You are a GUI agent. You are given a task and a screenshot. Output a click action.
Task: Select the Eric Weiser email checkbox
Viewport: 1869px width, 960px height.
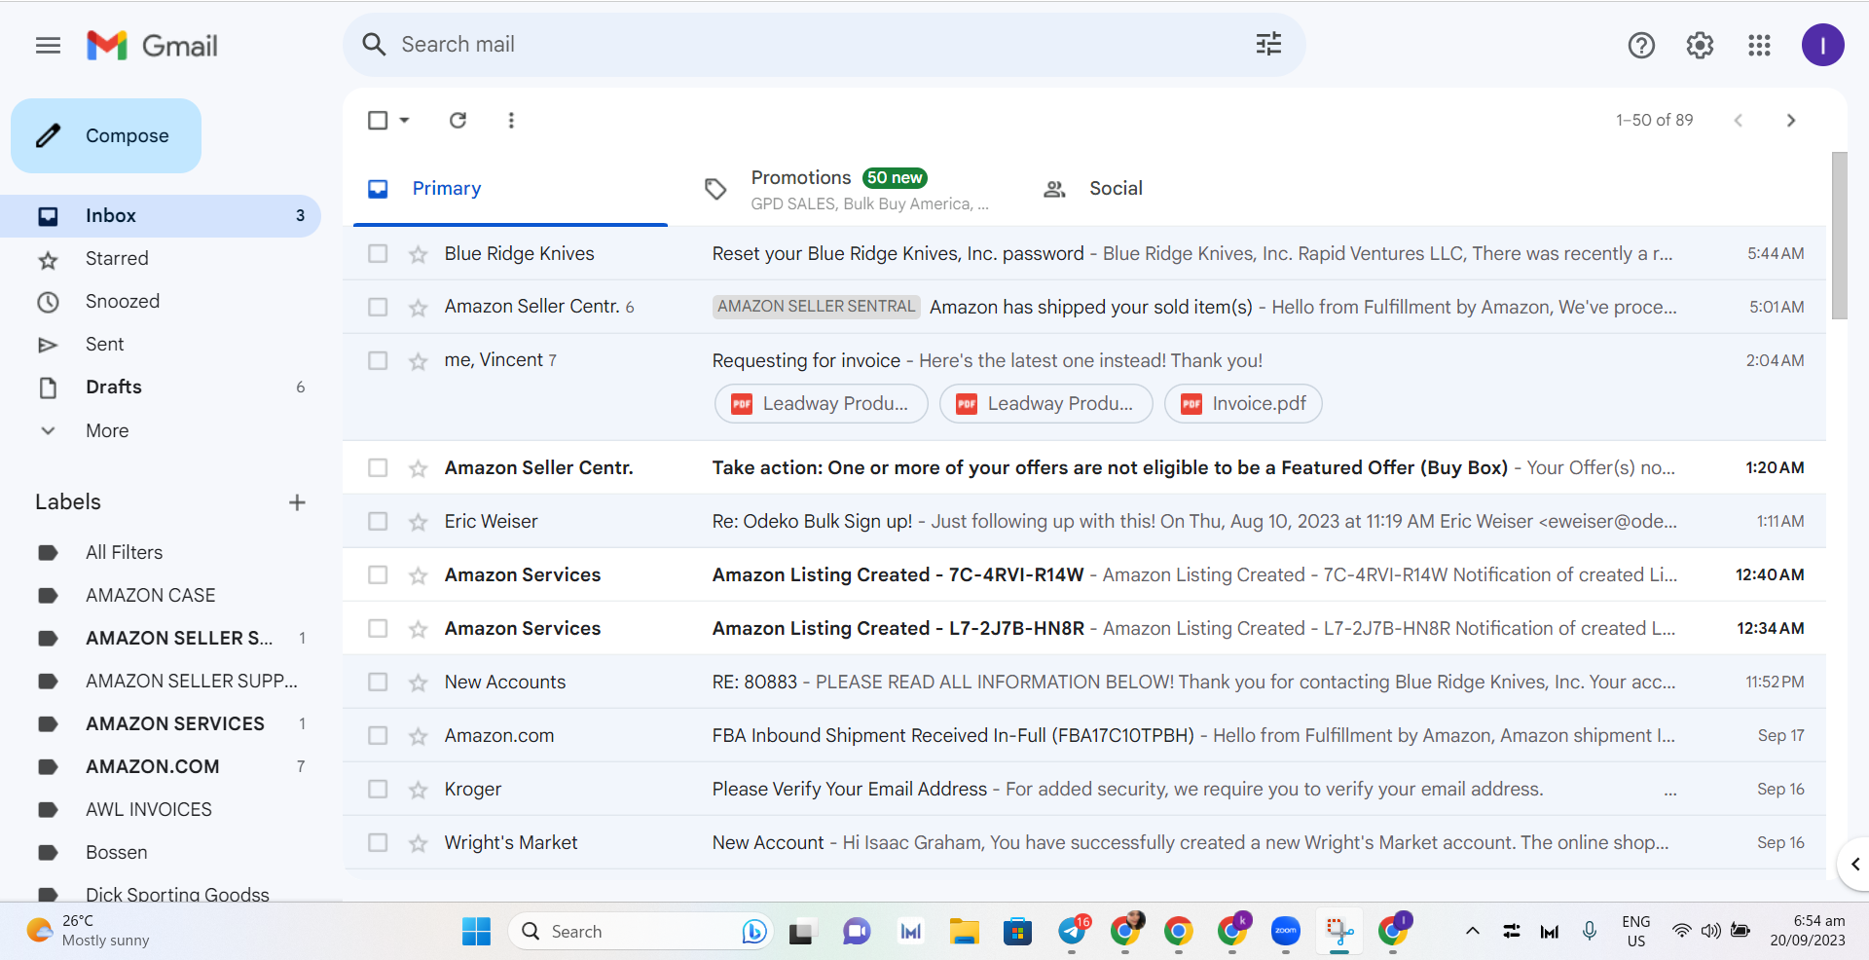point(378,521)
